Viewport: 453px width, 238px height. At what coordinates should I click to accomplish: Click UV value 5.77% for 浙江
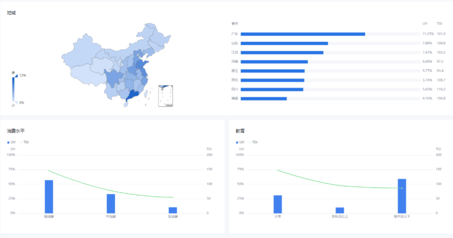click(428, 71)
